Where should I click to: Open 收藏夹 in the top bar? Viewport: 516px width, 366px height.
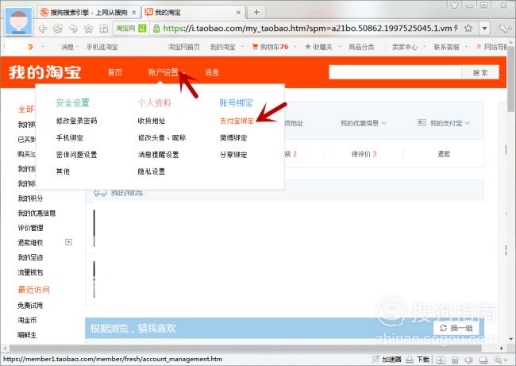click(319, 47)
